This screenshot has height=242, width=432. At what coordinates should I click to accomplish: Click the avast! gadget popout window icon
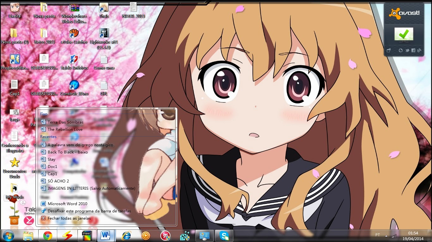point(389,50)
